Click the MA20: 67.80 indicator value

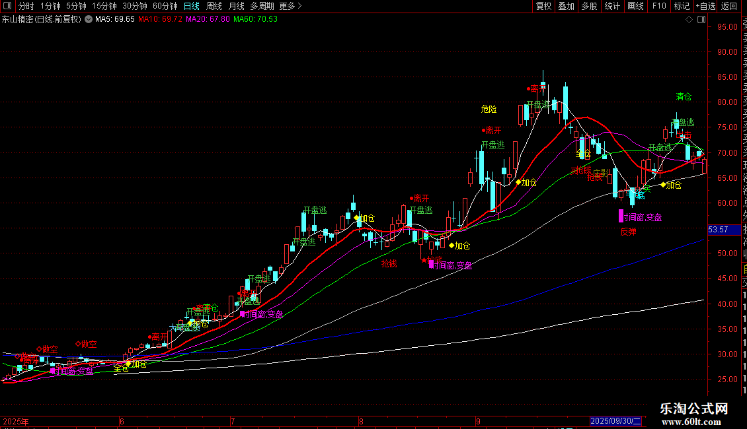coord(208,20)
